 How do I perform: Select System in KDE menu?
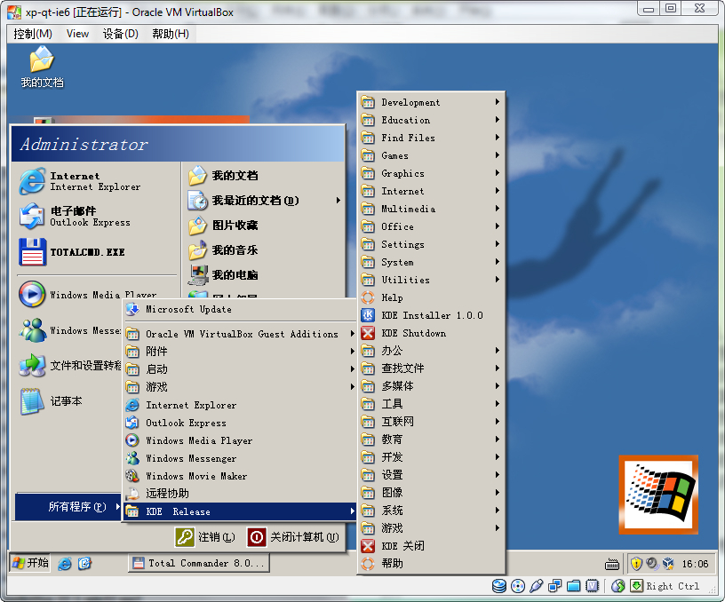431,262
